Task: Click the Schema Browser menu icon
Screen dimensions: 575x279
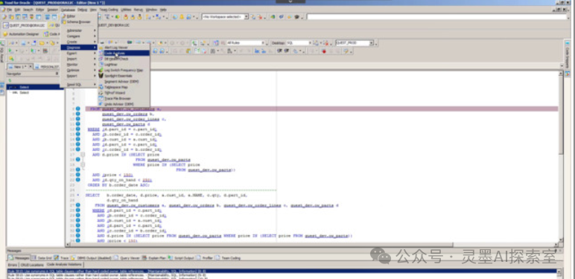Action: pos(64,22)
